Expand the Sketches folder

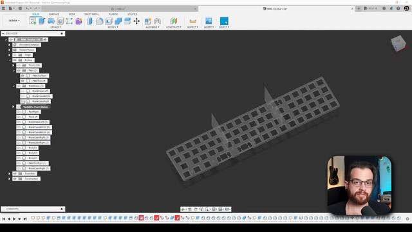[x=10, y=173]
